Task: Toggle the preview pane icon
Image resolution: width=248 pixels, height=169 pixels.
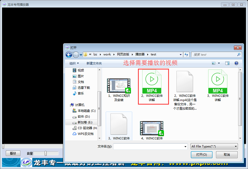Action: pos(227,63)
